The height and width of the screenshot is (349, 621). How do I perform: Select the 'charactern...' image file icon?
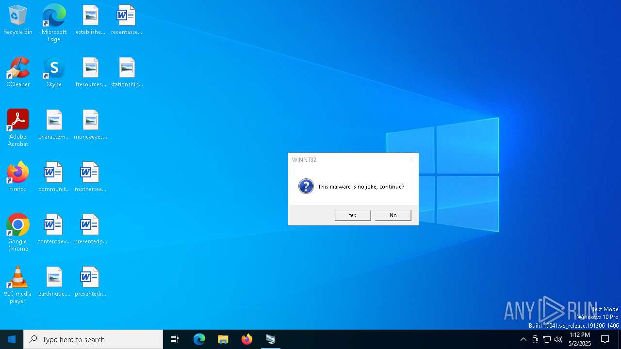(x=54, y=125)
